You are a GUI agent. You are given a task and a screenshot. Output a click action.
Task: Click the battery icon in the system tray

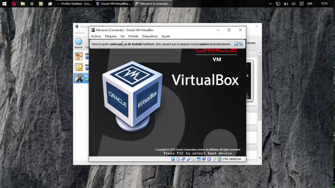(x=286, y=4)
